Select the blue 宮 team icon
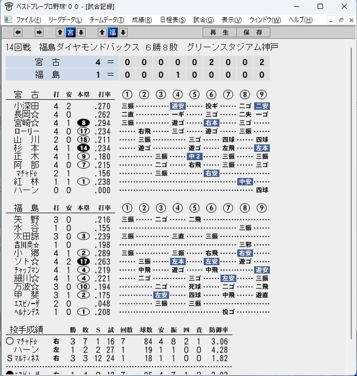Viewport: 357px width, 376px height. [70, 33]
